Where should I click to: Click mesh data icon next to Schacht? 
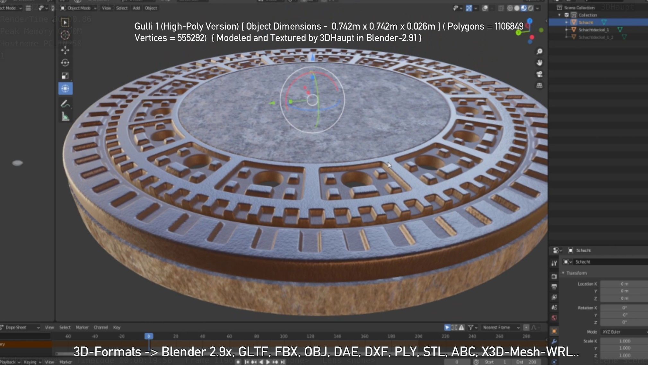[604, 22]
